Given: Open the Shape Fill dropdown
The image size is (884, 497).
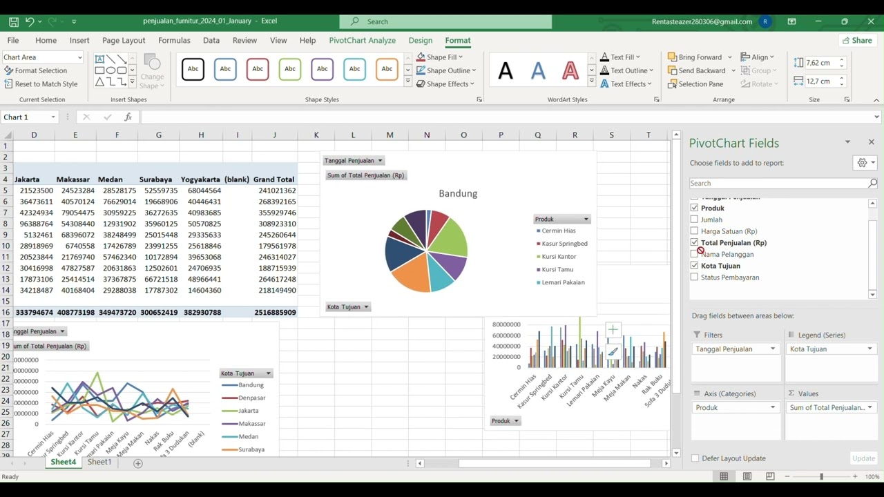Looking at the screenshot, I should tap(461, 57).
